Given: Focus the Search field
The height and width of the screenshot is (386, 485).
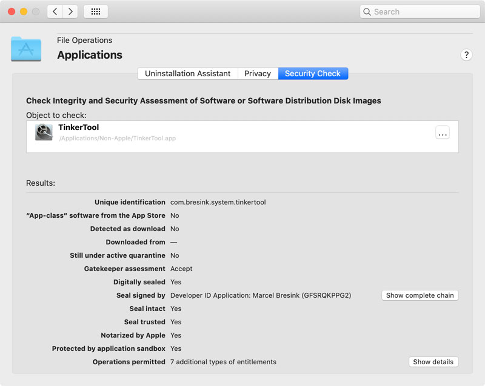Looking at the screenshot, I should point(420,11).
